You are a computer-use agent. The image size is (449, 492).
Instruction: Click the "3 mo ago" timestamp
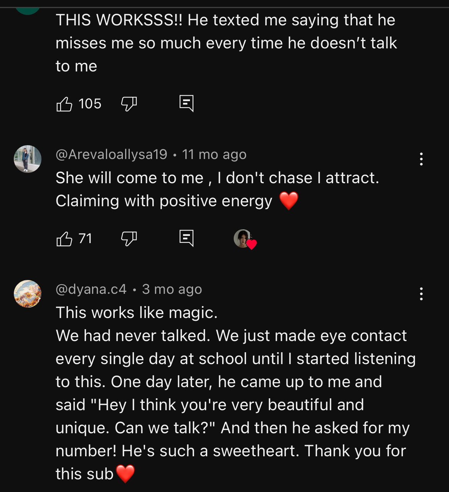tap(172, 289)
